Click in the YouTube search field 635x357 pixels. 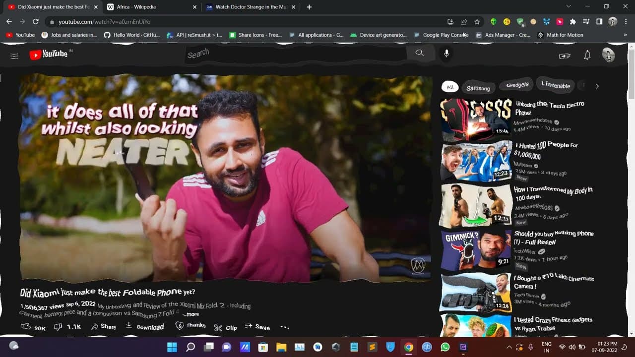(296, 54)
